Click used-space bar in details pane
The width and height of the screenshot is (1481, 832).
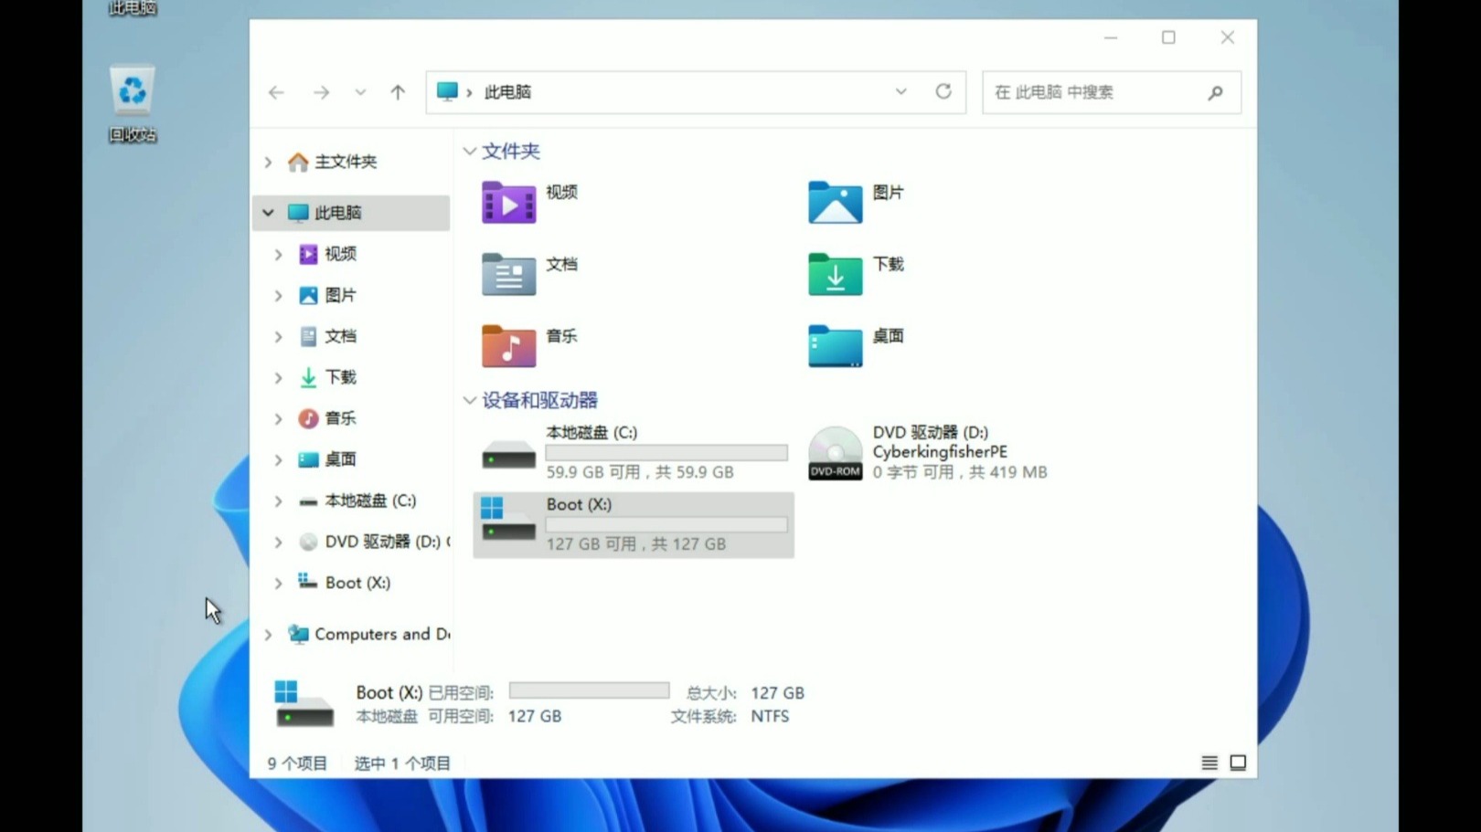click(589, 690)
